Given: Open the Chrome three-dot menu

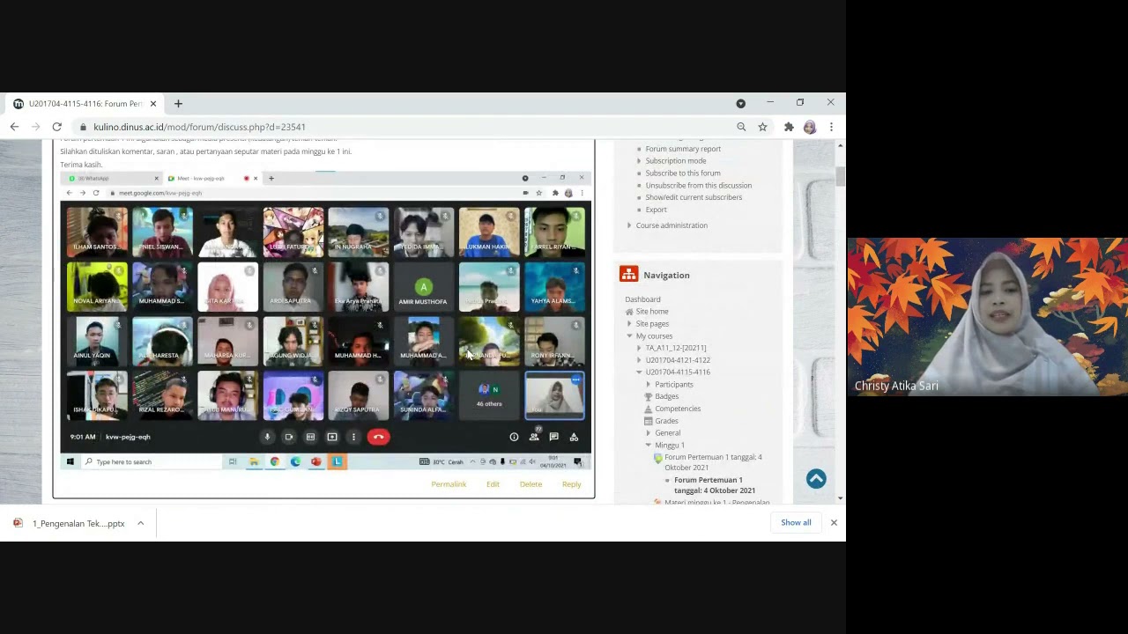Looking at the screenshot, I should (831, 127).
